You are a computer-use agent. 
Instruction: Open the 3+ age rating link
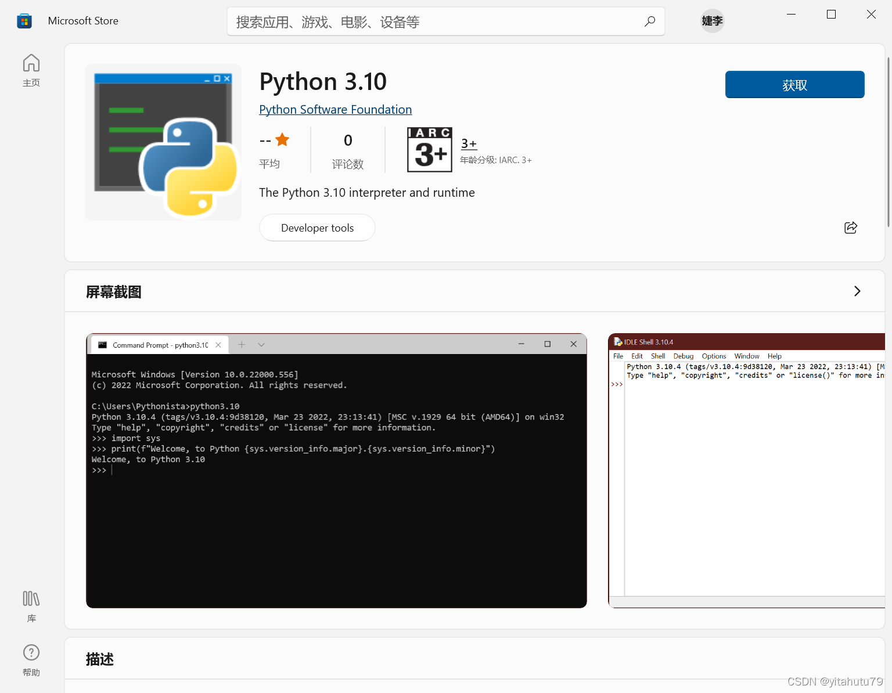coord(469,143)
